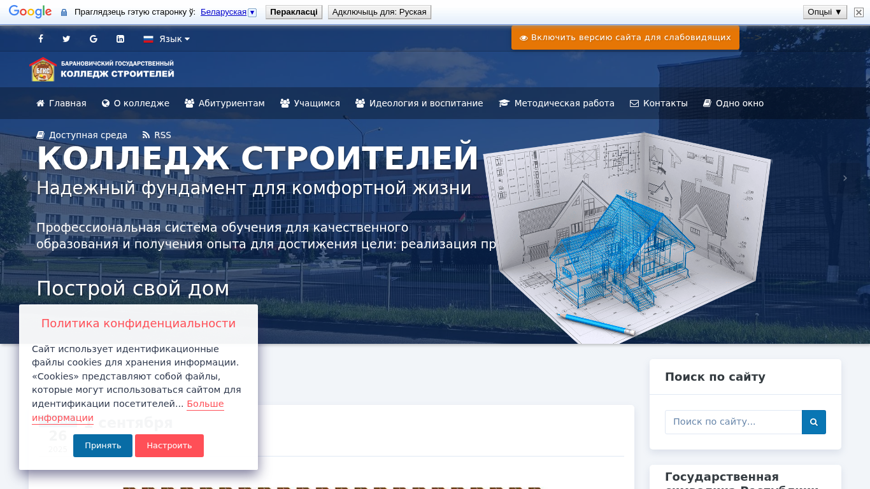Click the Настроить cookie settings button
Viewport: 870px width, 489px height.
[169, 446]
